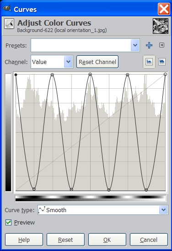Click the GIMP Wilber icon in title bar

point(7,8)
